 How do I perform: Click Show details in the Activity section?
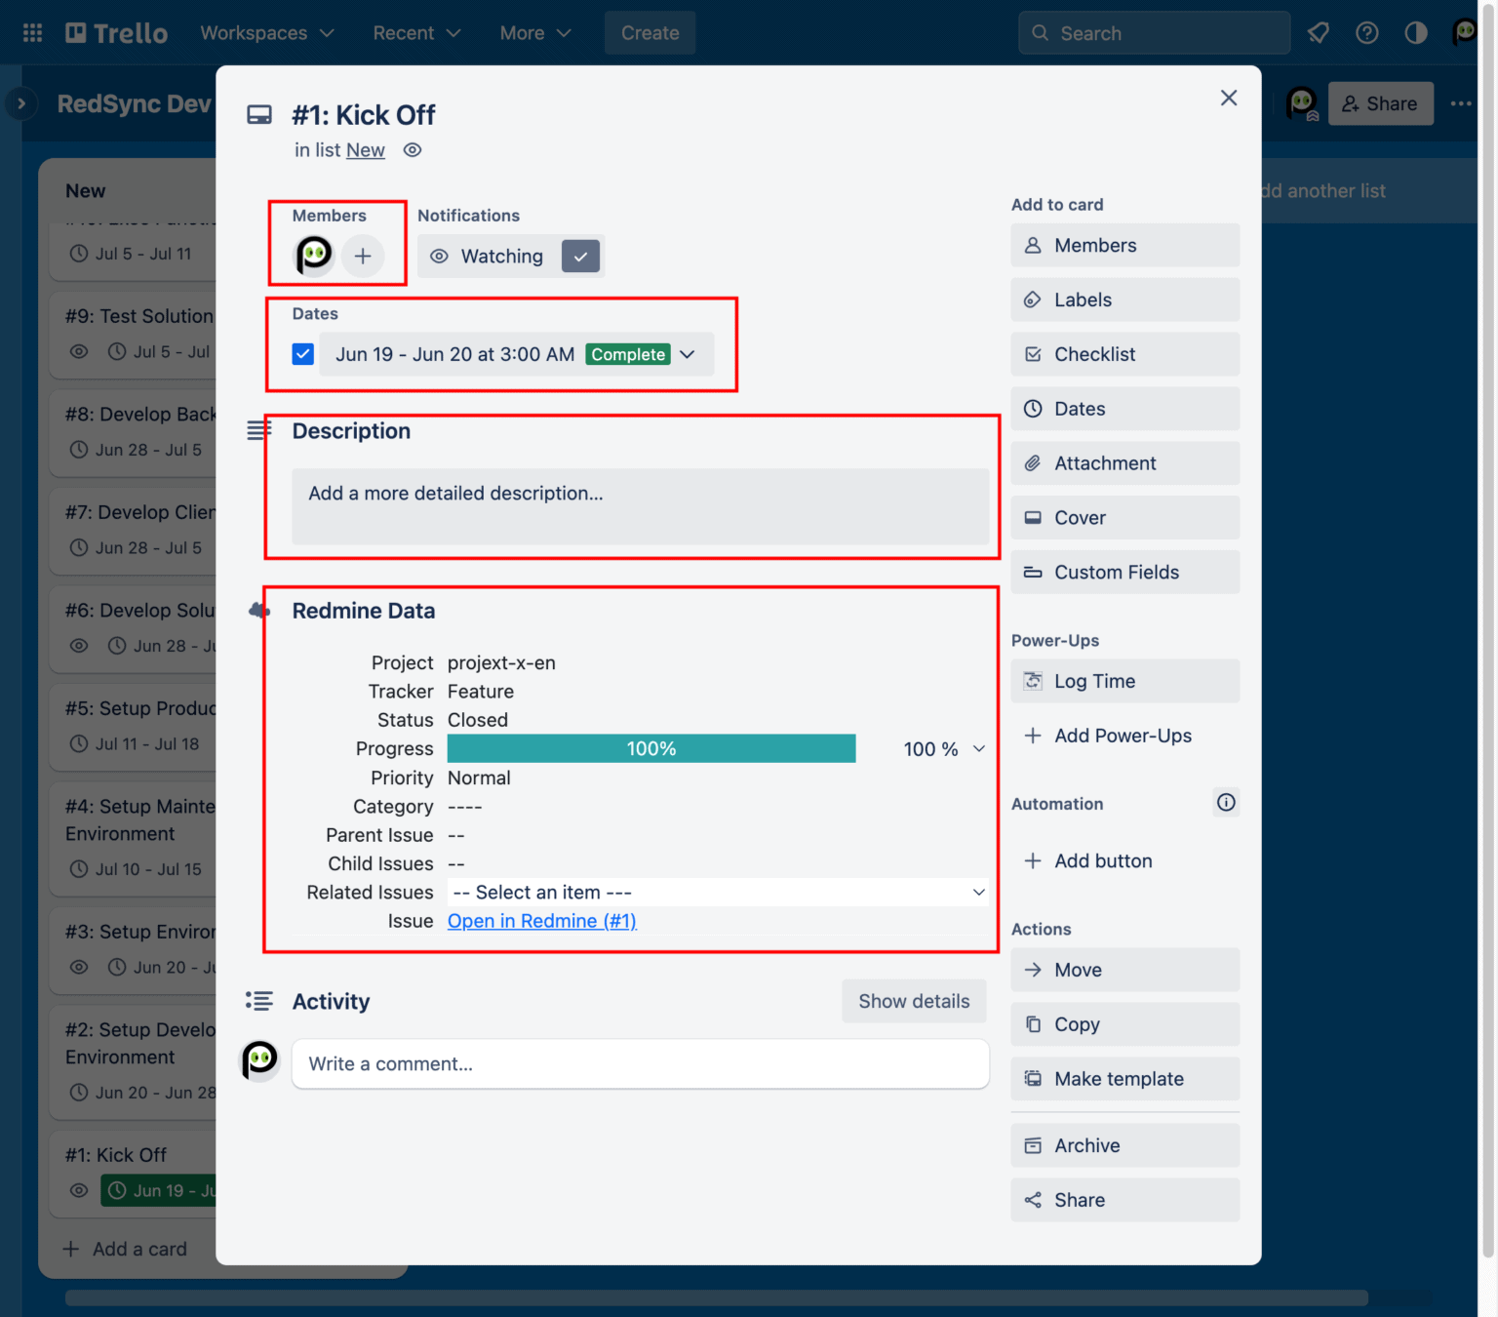pyautogui.click(x=913, y=1001)
